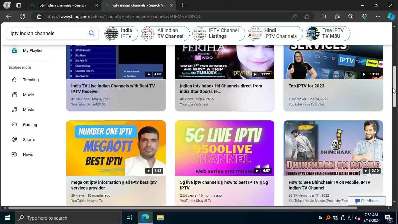Select the 'Hindi IPTV Channels' chip
Image resolution: width=398 pixels, height=224 pixels.
coord(275,33)
